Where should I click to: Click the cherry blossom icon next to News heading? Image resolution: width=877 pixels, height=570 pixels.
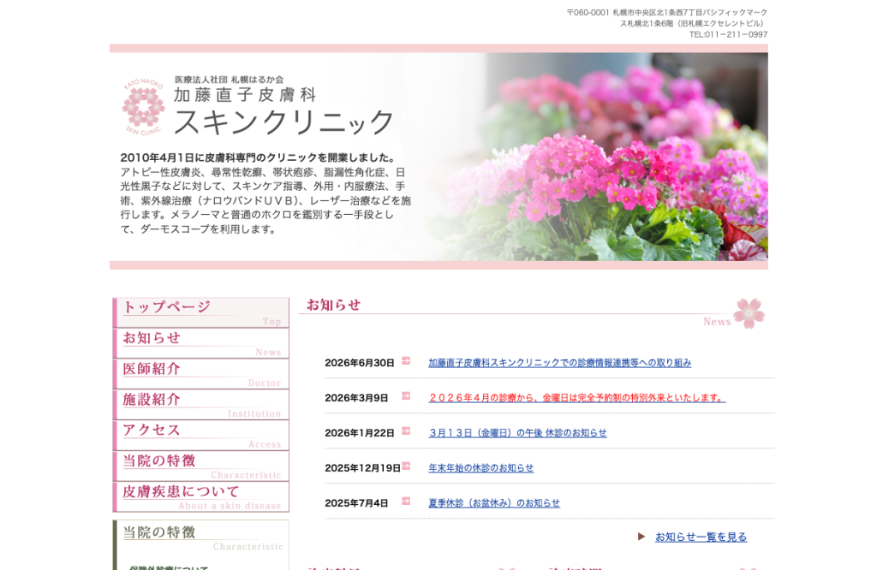(x=749, y=313)
